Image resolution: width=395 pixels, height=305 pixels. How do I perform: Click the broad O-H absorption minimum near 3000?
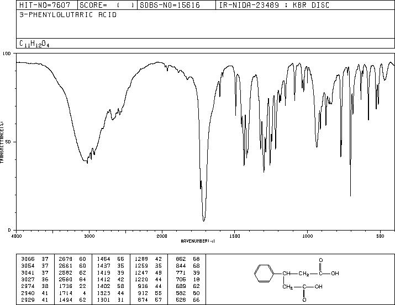(86, 160)
